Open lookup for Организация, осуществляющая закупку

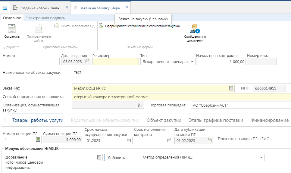[140, 105]
